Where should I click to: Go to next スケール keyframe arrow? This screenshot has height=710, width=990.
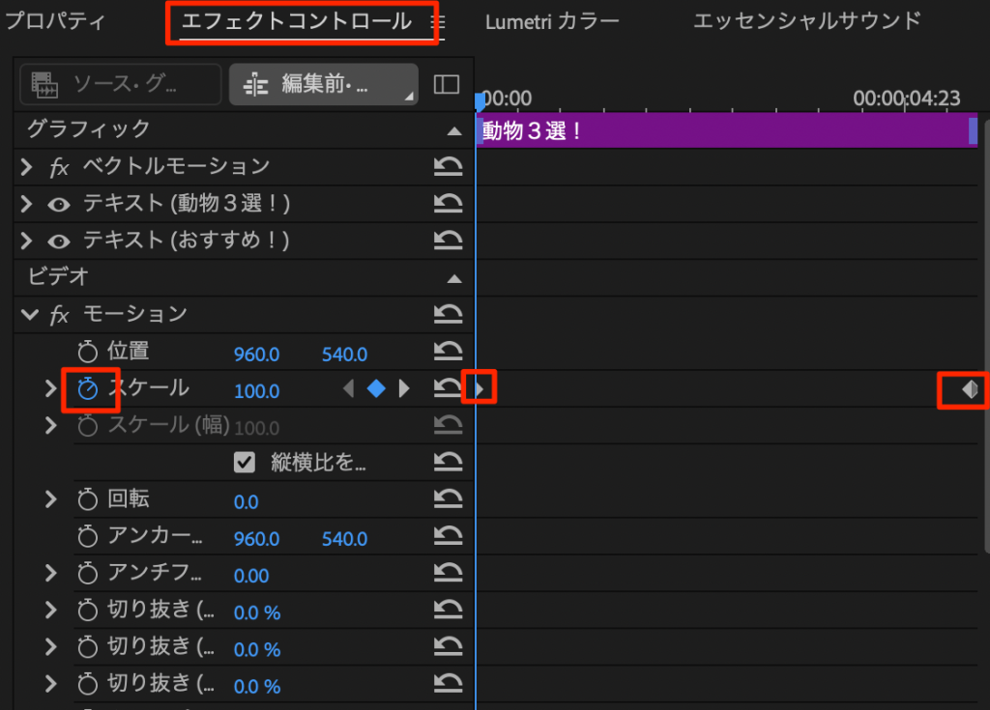tap(404, 389)
